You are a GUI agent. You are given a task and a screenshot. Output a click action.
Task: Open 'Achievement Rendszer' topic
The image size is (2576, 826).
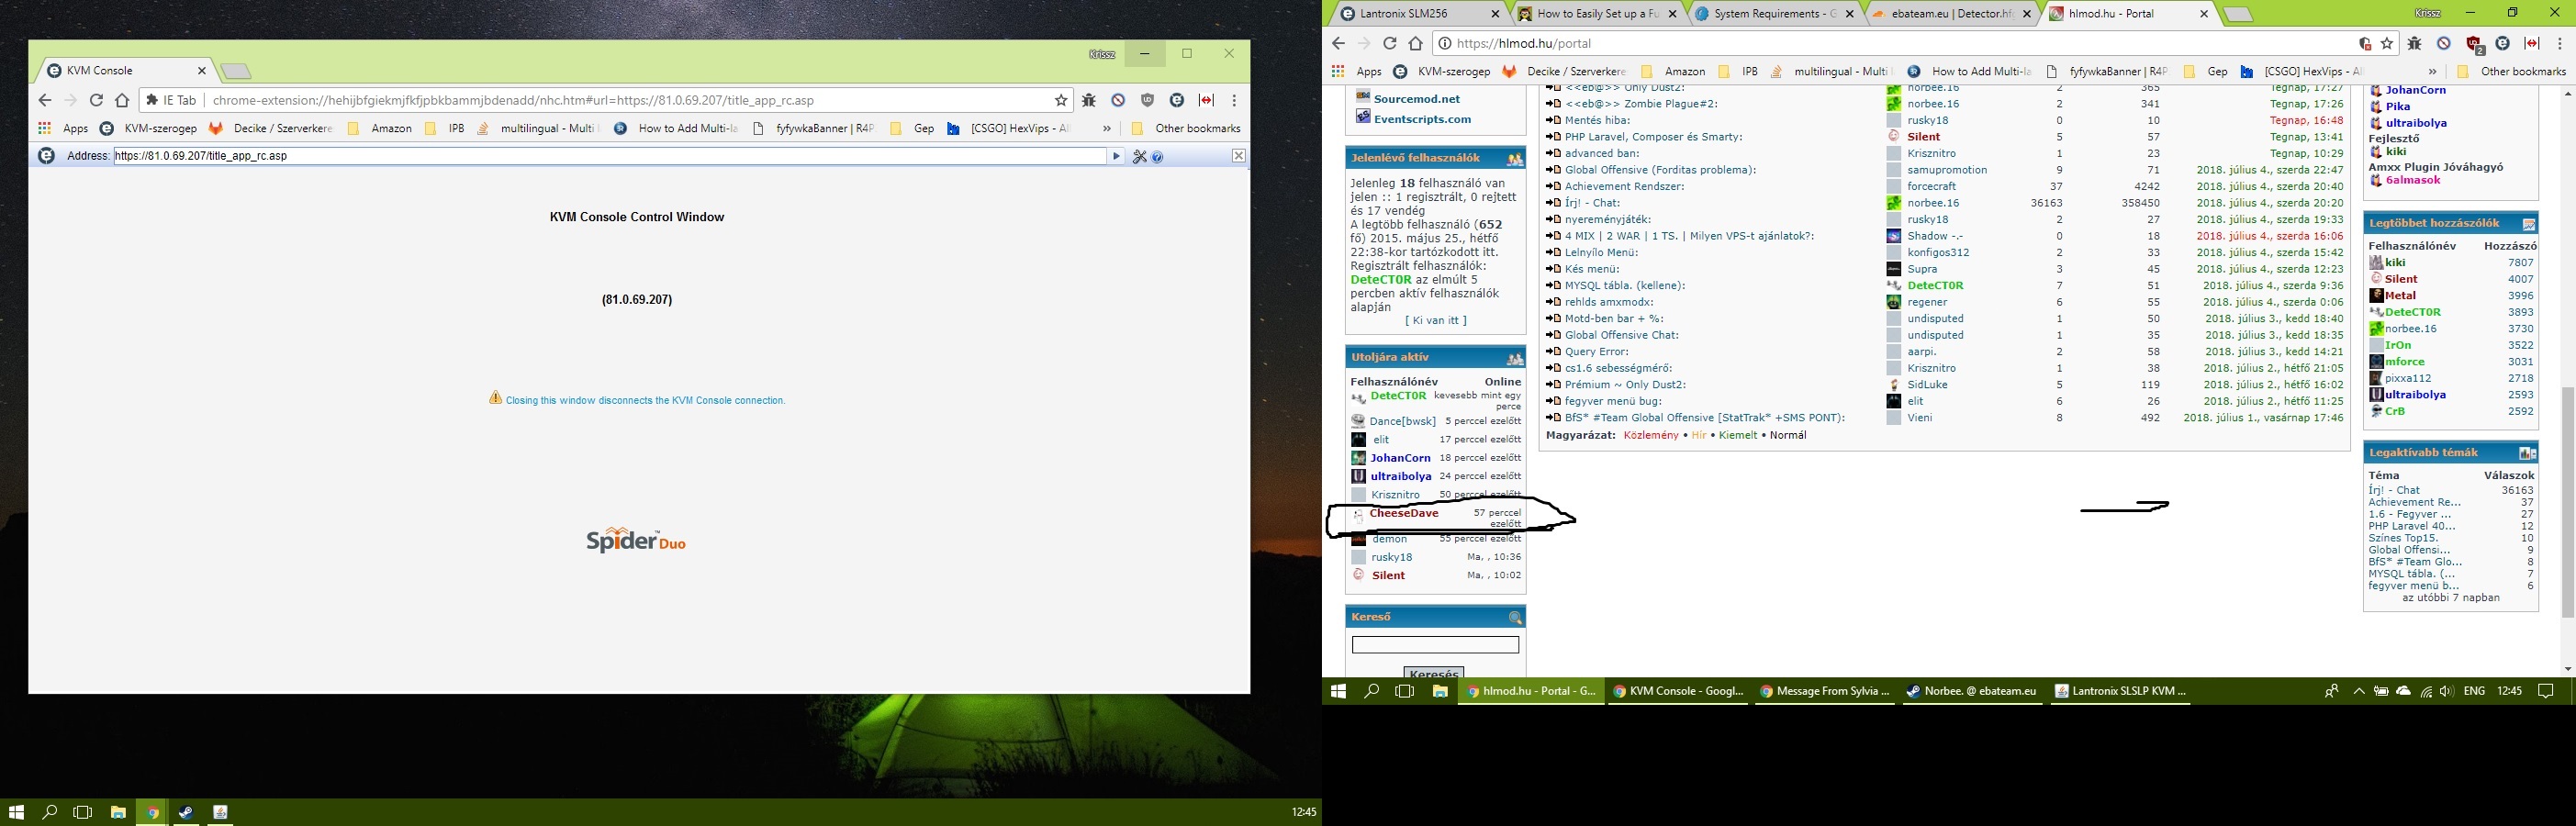1624,186
